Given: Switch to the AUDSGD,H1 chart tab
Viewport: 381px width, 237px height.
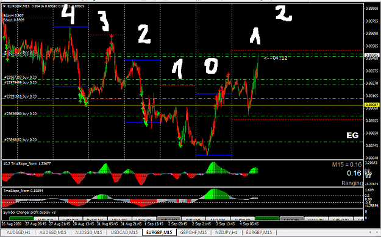Looking at the screenshot, I should pyautogui.click(x=18, y=232).
